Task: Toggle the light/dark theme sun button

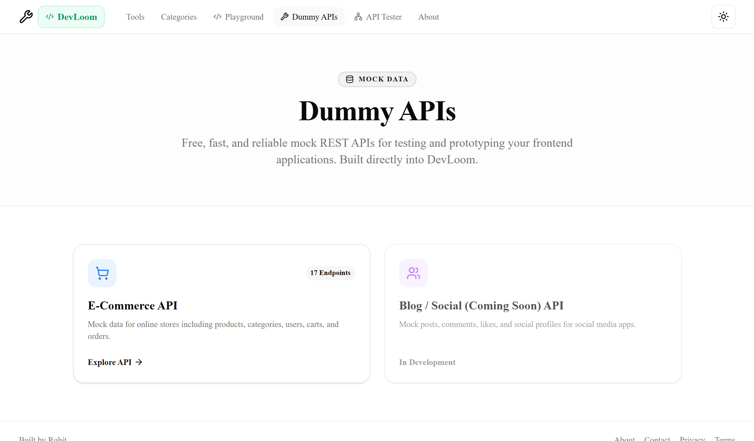Action: pyautogui.click(x=723, y=17)
